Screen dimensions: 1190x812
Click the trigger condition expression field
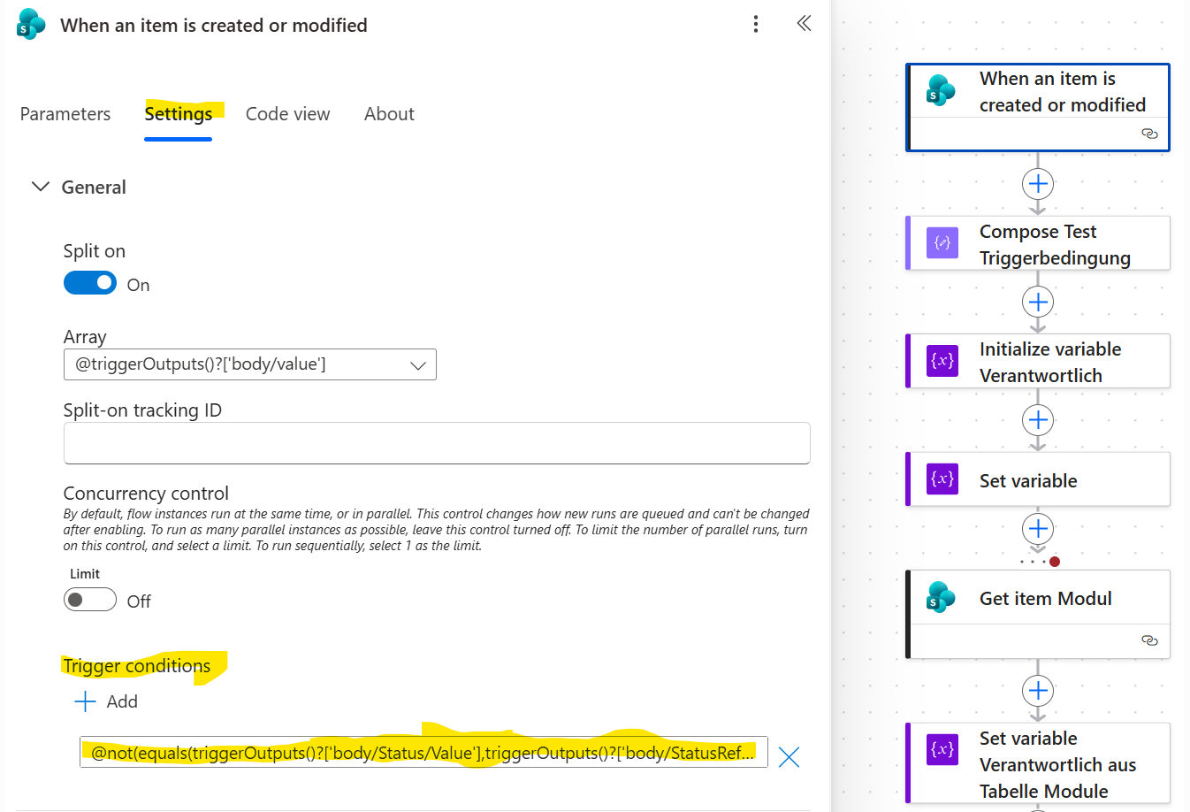tap(423, 753)
